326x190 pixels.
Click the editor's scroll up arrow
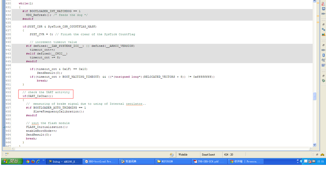315,1
